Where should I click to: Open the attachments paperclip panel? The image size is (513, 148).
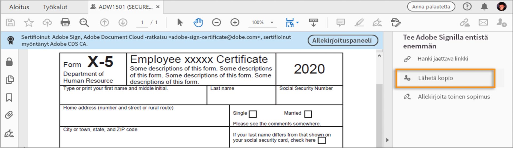tap(9, 115)
